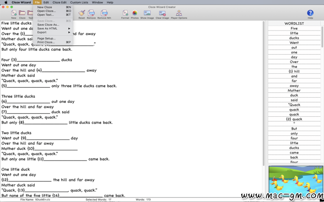Click the Clear Image toolbar icon
This screenshot has width=324, height=202.
tap(162, 13)
